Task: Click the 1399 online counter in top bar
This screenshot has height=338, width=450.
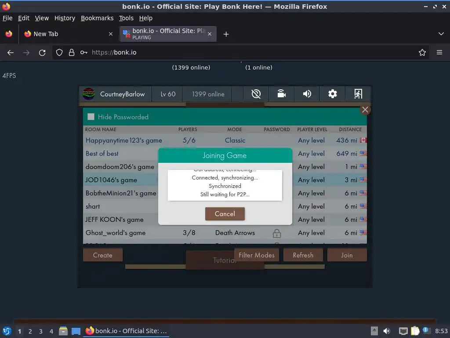Action: [208, 94]
